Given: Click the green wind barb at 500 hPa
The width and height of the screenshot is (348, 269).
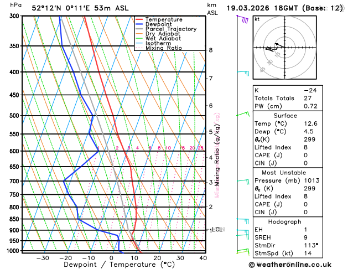Looking at the screenshot, I should (243, 114).
